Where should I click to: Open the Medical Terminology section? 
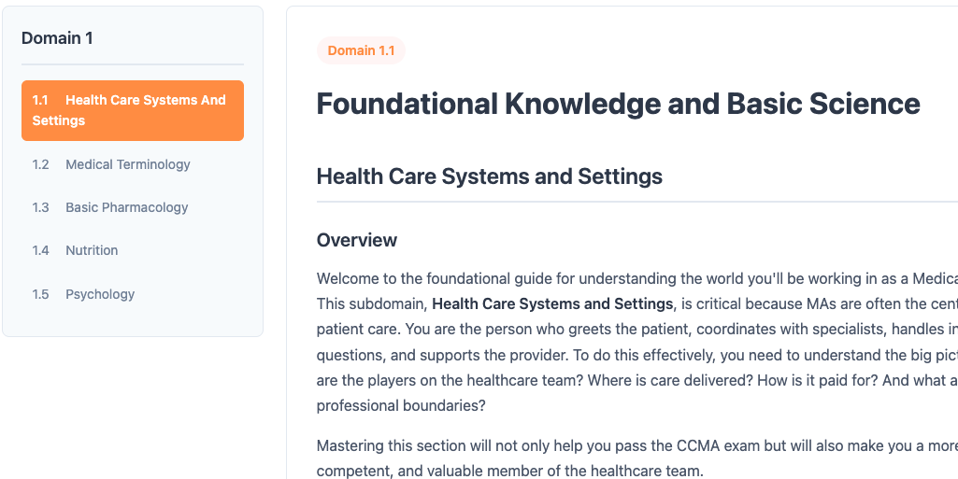[x=128, y=164]
